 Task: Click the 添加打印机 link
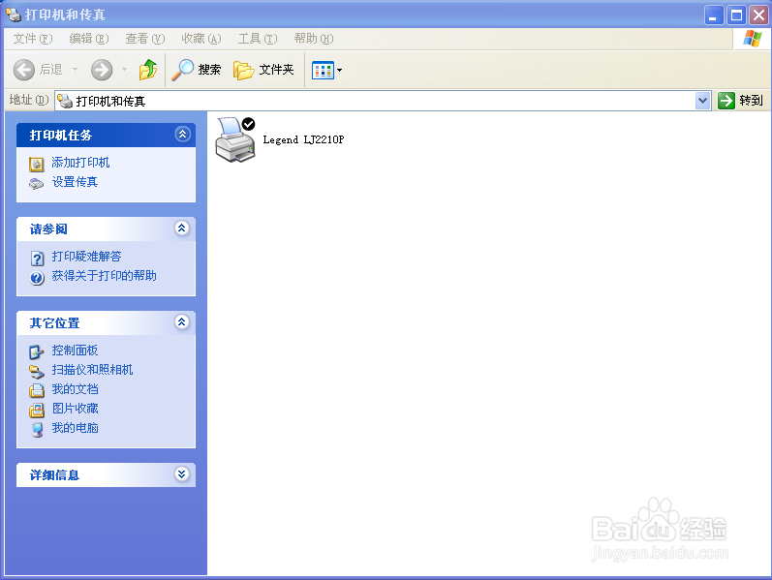[80, 163]
